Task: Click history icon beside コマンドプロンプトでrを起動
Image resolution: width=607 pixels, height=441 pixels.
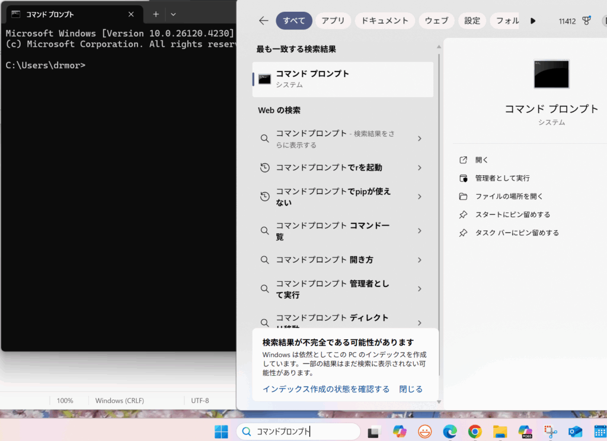Action: point(265,168)
